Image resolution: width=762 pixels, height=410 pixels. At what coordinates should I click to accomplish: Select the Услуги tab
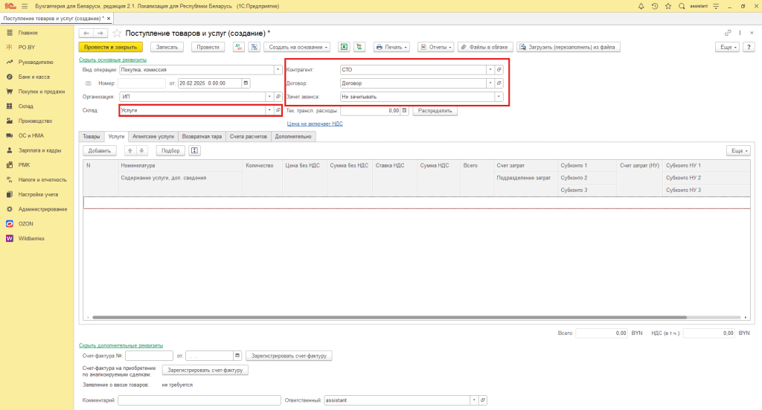click(116, 136)
